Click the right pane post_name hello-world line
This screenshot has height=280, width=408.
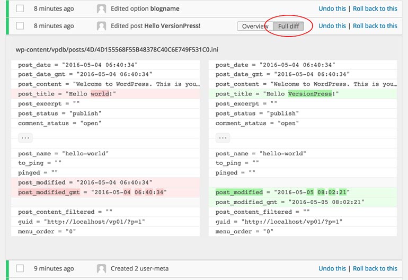(303, 153)
